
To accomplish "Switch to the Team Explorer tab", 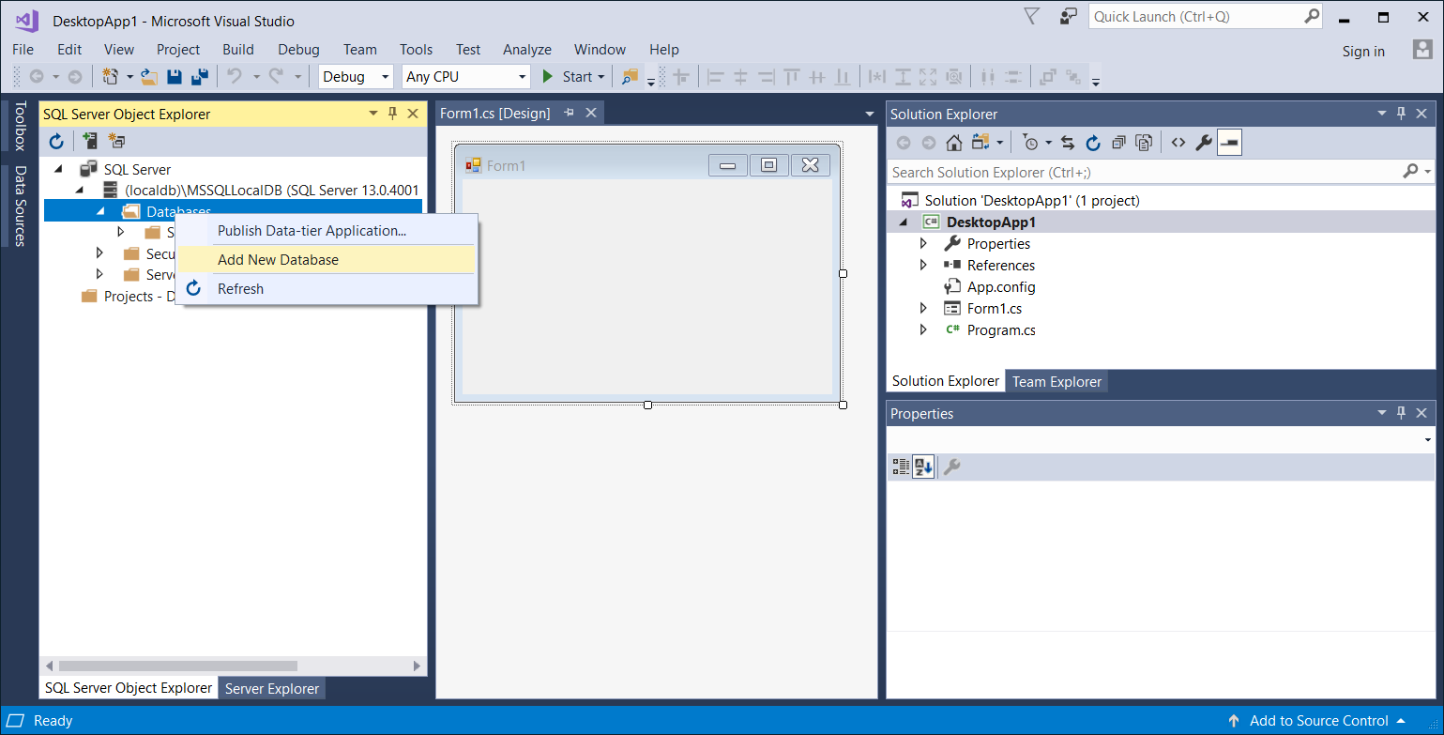I will 1056,380.
